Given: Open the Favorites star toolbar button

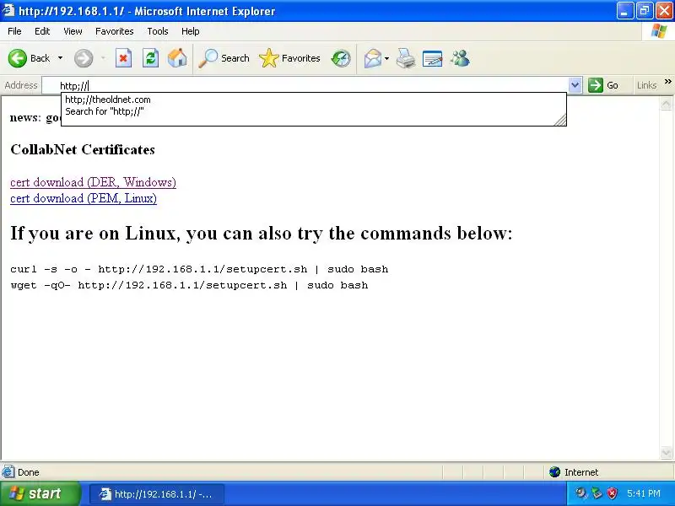Looking at the screenshot, I should click(289, 58).
